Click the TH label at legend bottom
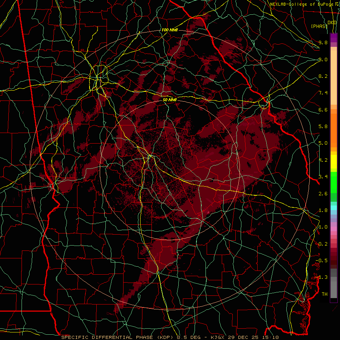340x340 pixels. tap(325, 294)
